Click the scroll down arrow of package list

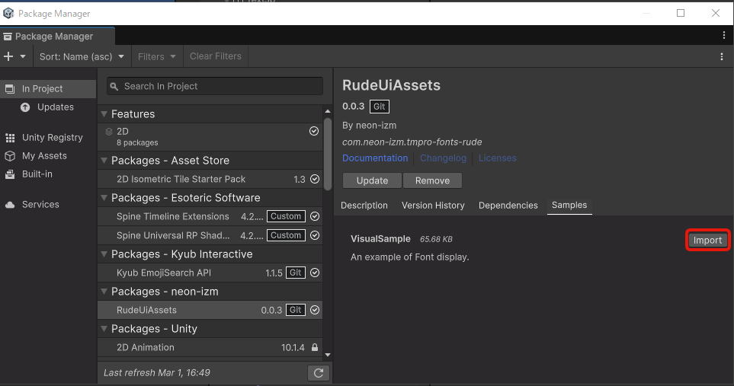tap(328, 355)
